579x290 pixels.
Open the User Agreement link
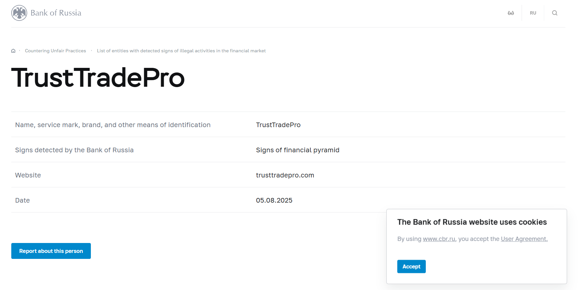coord(524,239)
